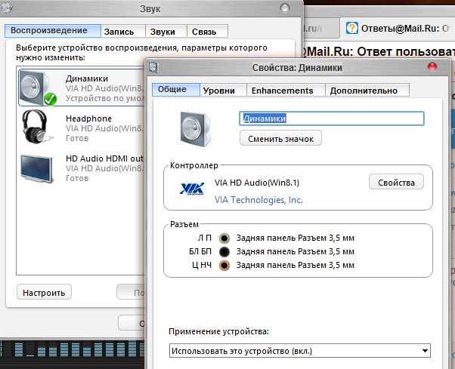The width and height of the screenshot is (455, 369).
Task: Select the Headphone device icon
Action: click(x=36, y=127)
